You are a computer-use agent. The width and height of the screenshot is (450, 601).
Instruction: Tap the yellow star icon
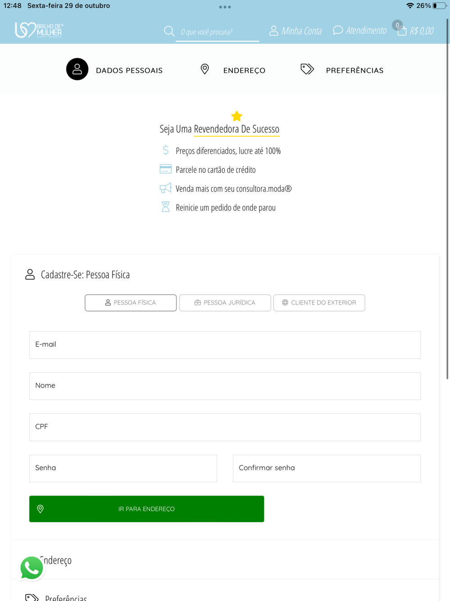point(237,116)
